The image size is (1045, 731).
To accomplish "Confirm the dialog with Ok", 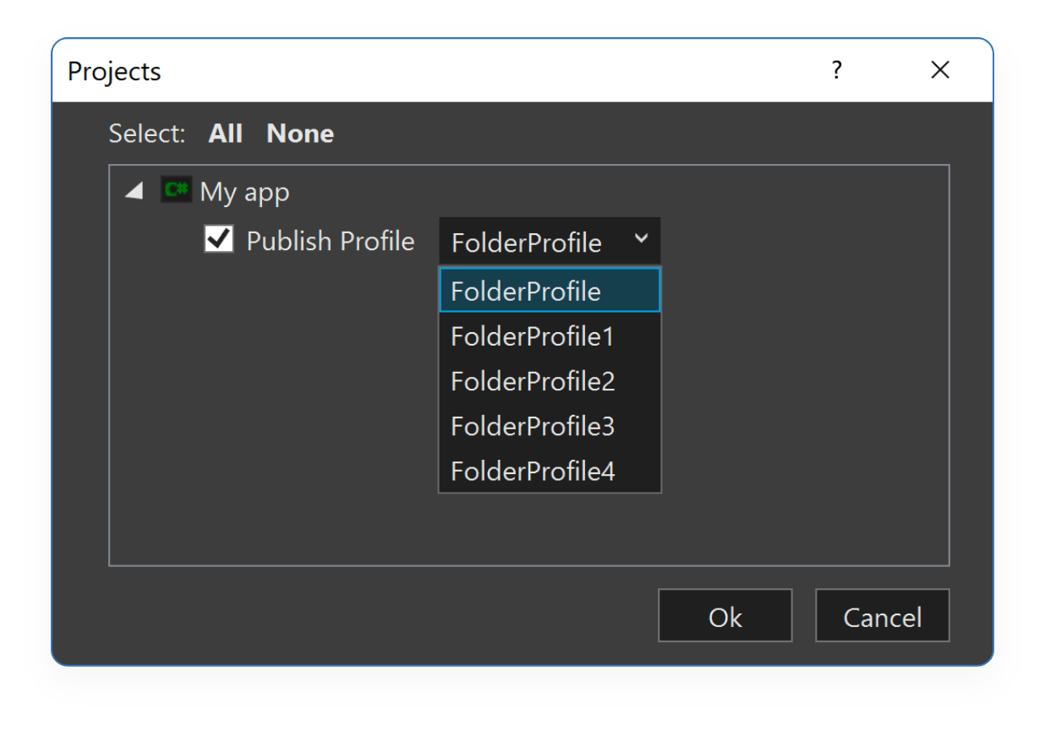I will [725, 616].
